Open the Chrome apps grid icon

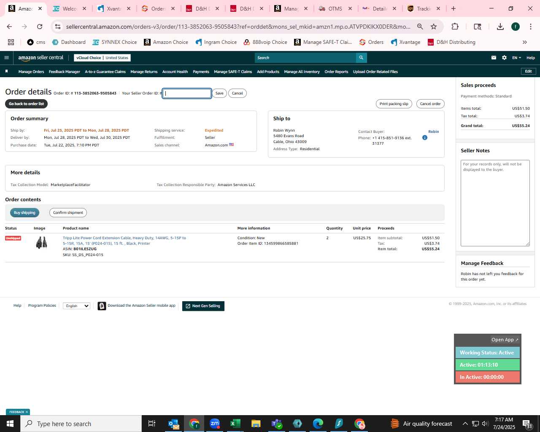pyautogui.click(x=11, y=42)
